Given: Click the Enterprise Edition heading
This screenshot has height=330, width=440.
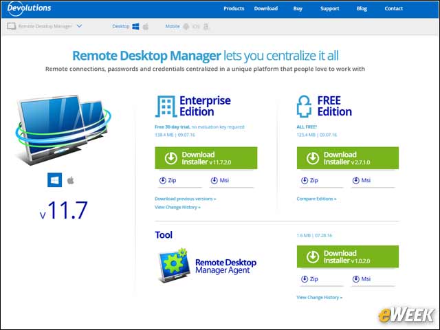Looking at the screenshot, I should tap(205, 106).
